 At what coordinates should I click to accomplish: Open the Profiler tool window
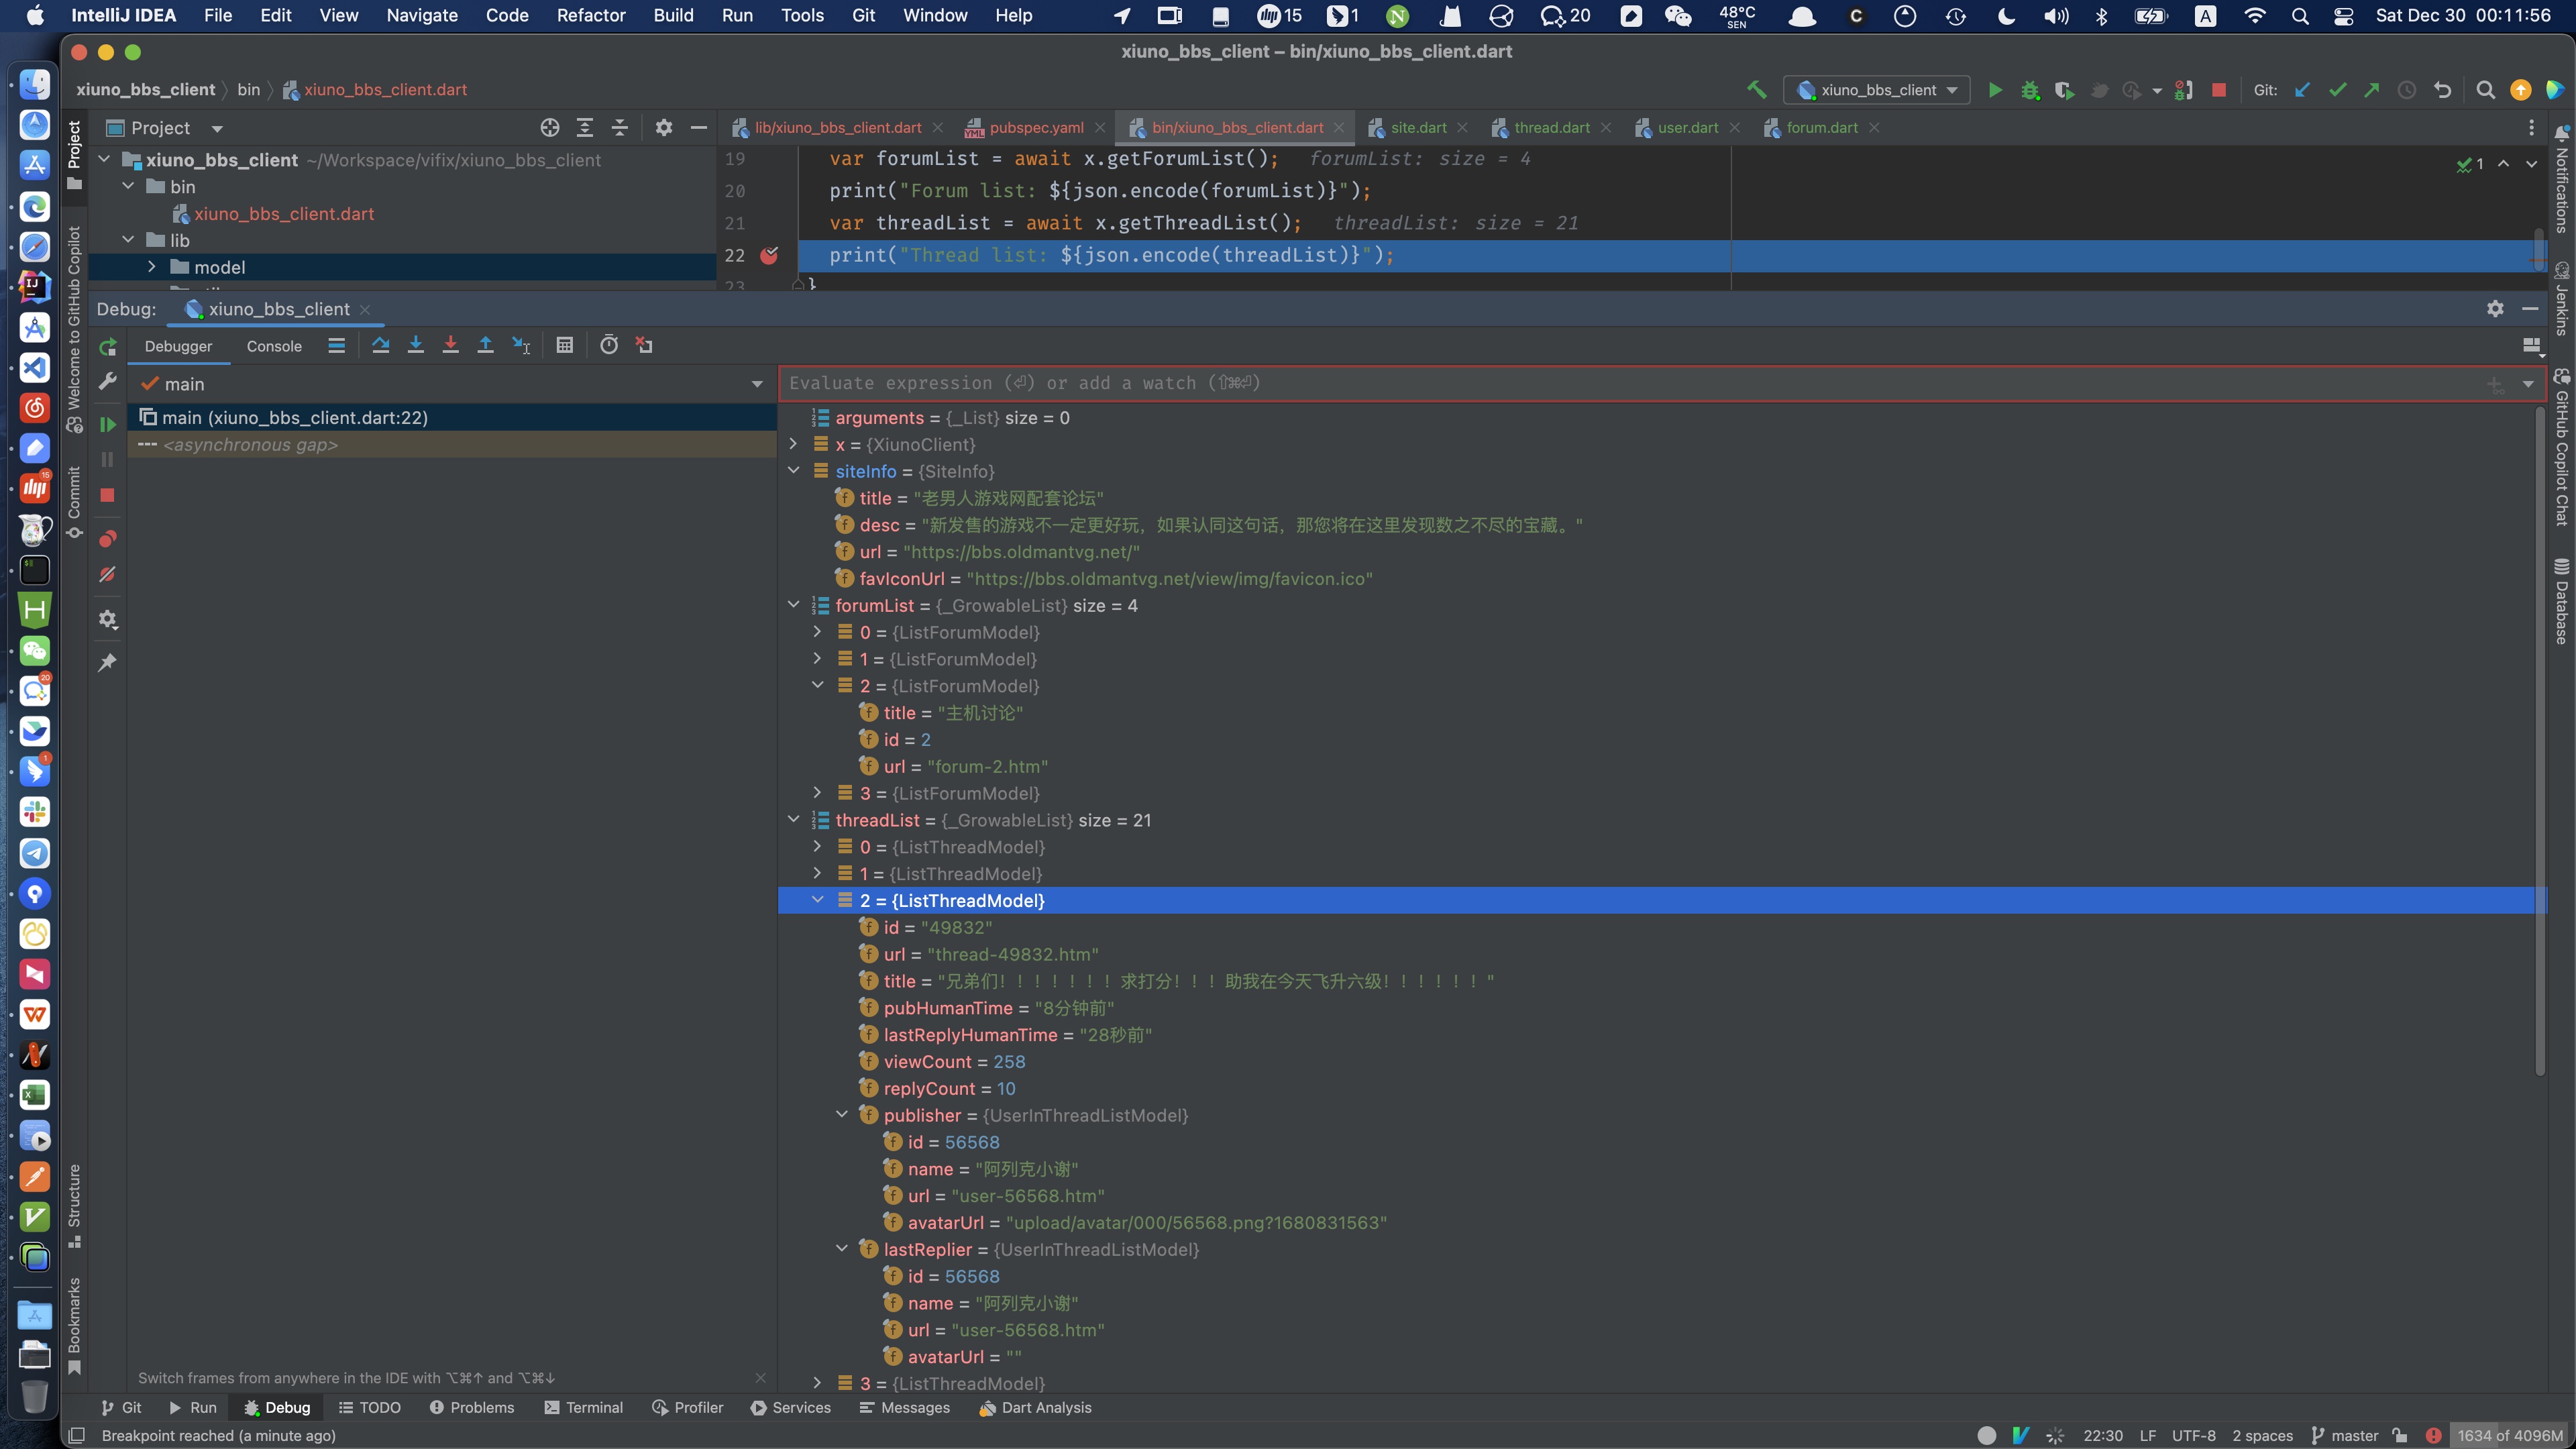pyautogui.click(x=687, y=1407)
